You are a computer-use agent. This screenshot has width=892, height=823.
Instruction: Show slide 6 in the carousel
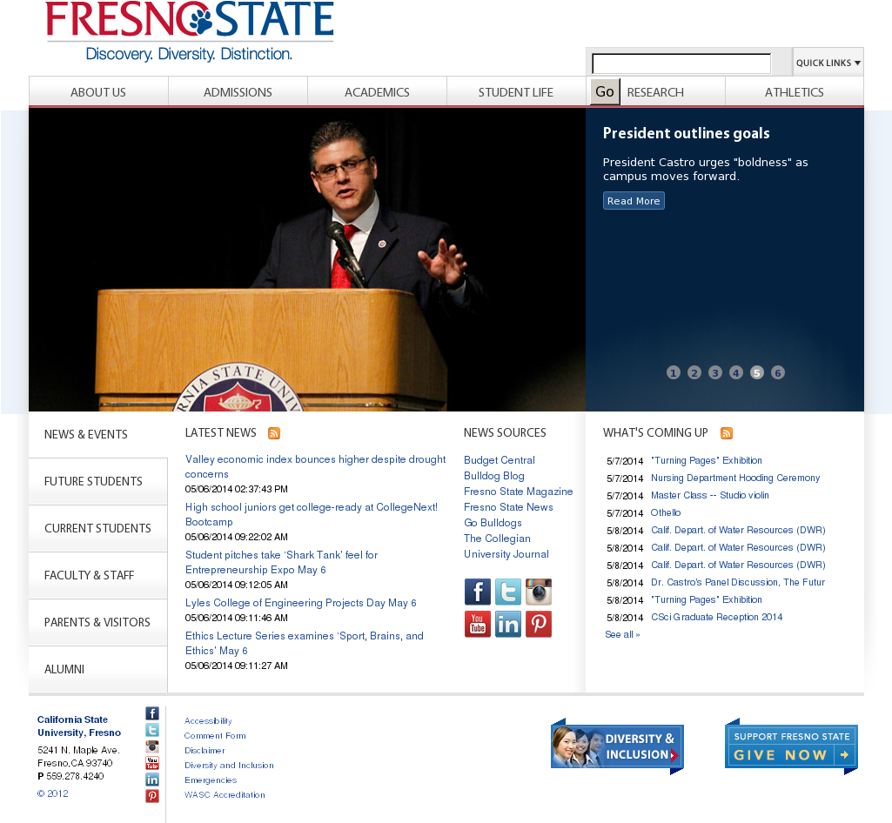point(778,372)
